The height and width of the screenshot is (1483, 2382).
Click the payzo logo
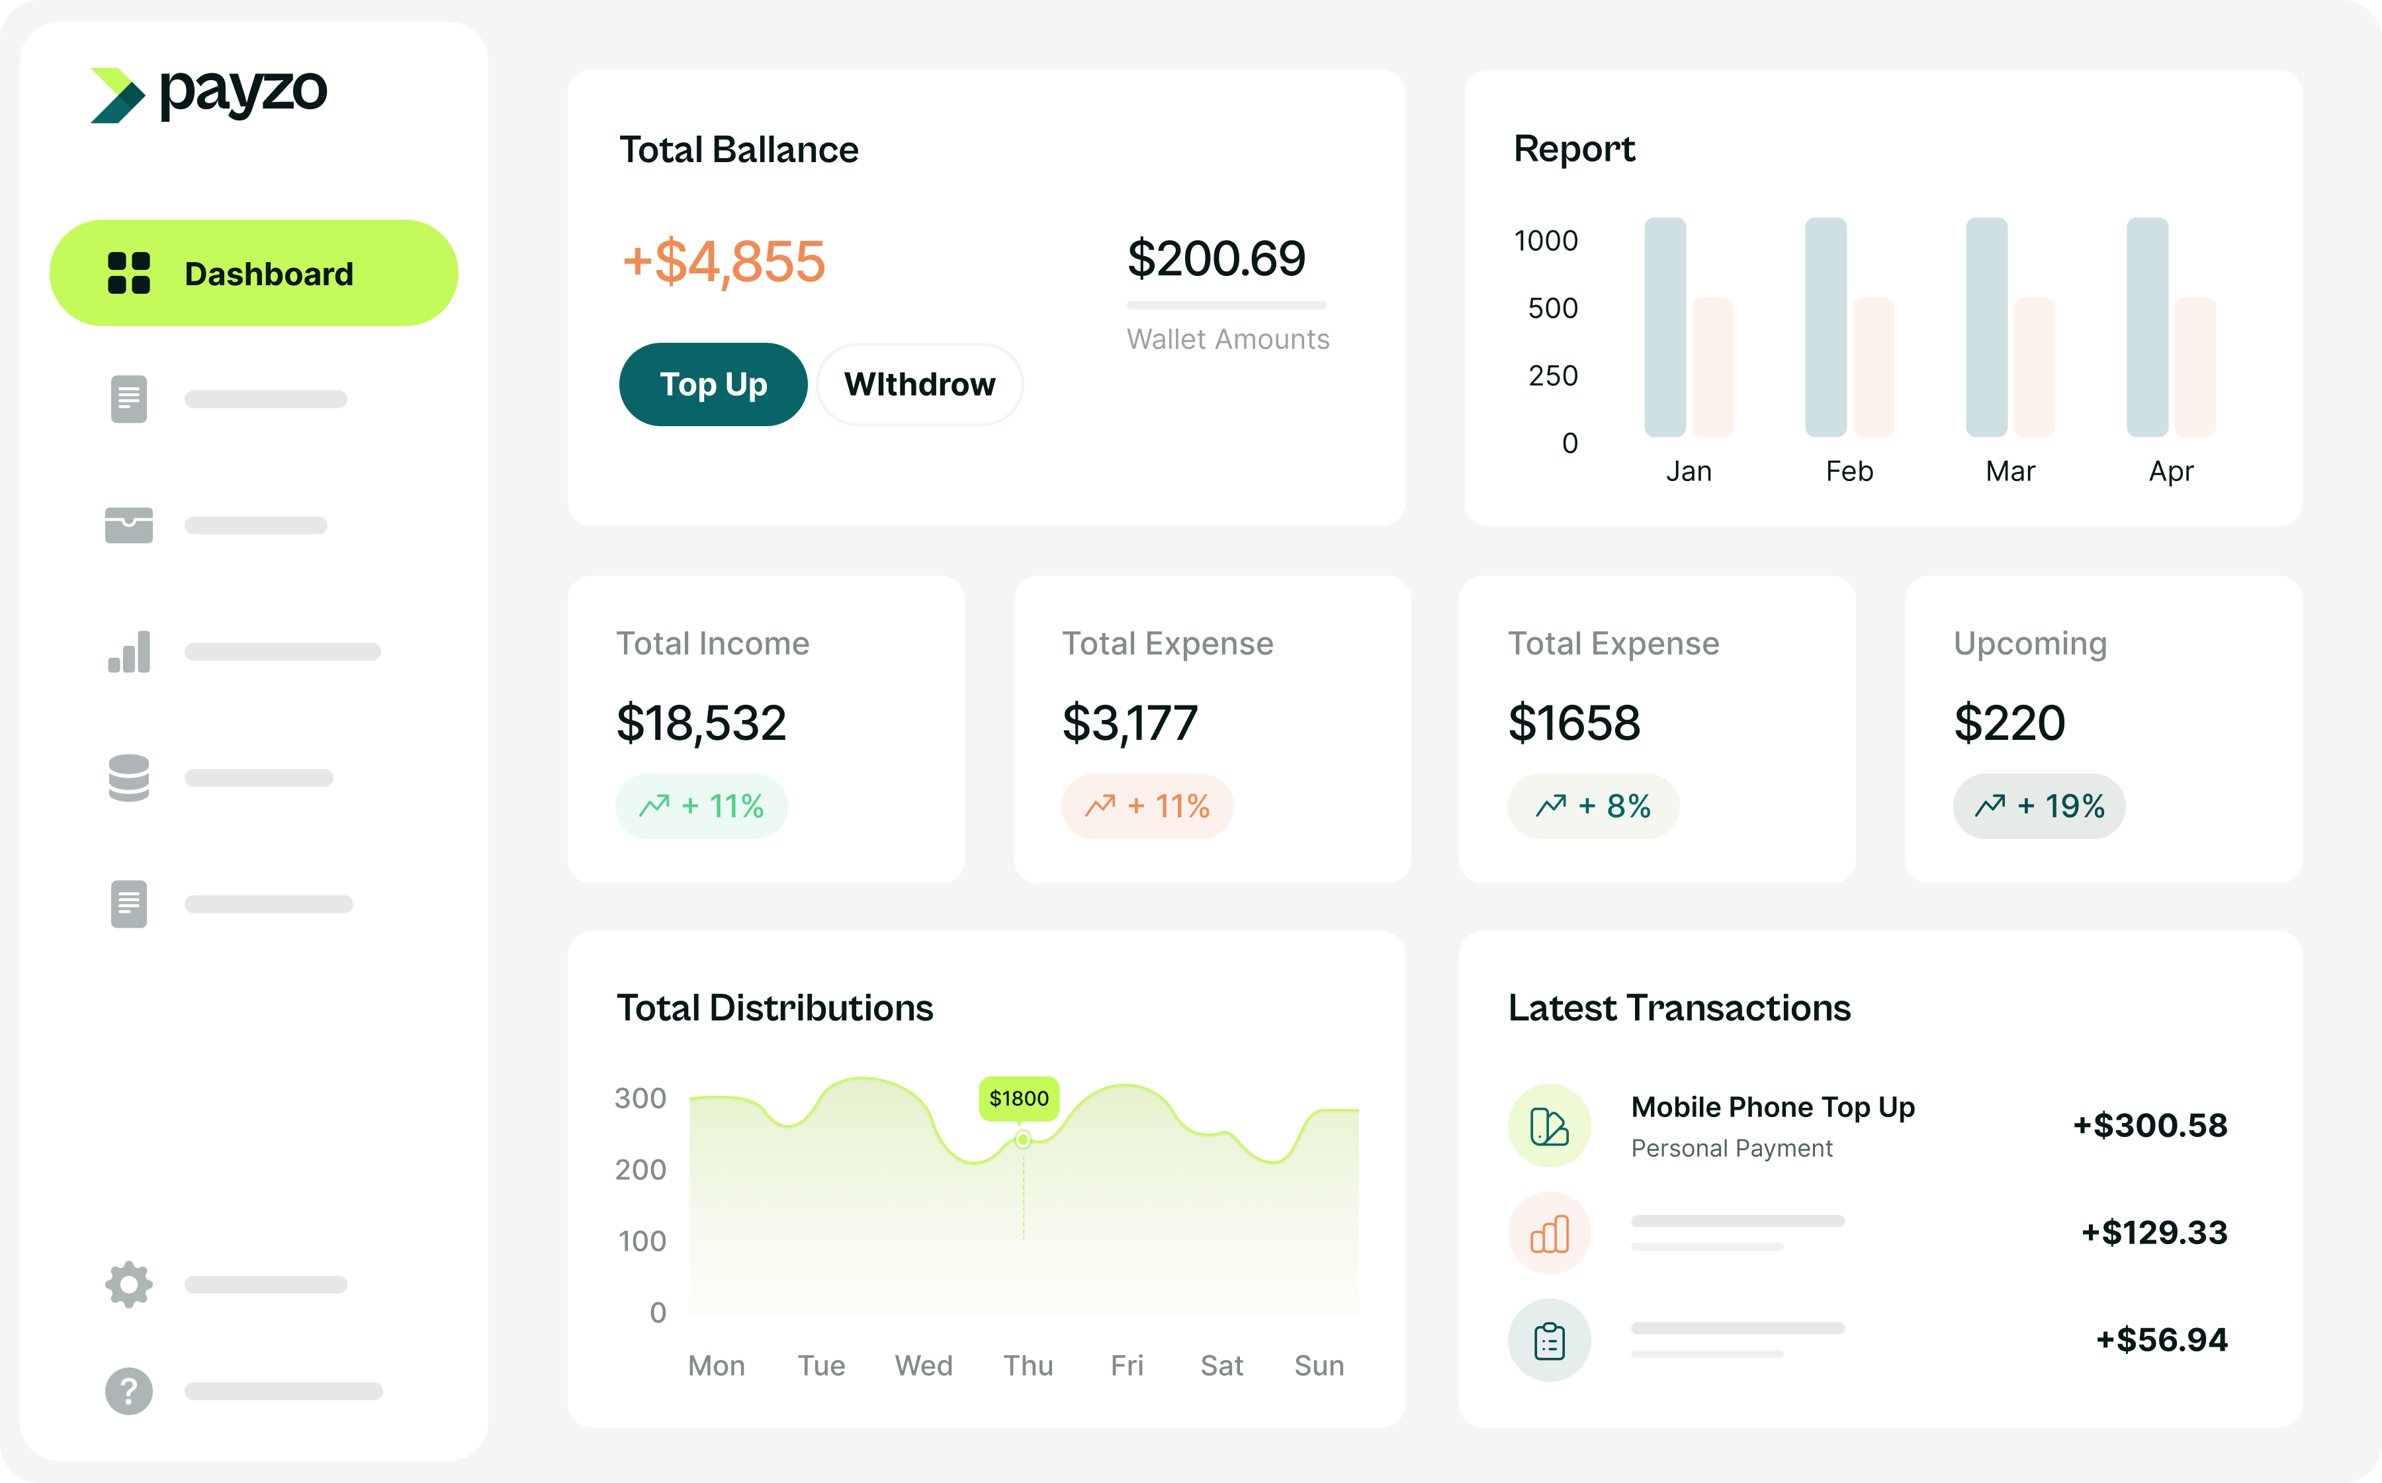[x=209, y=94]
